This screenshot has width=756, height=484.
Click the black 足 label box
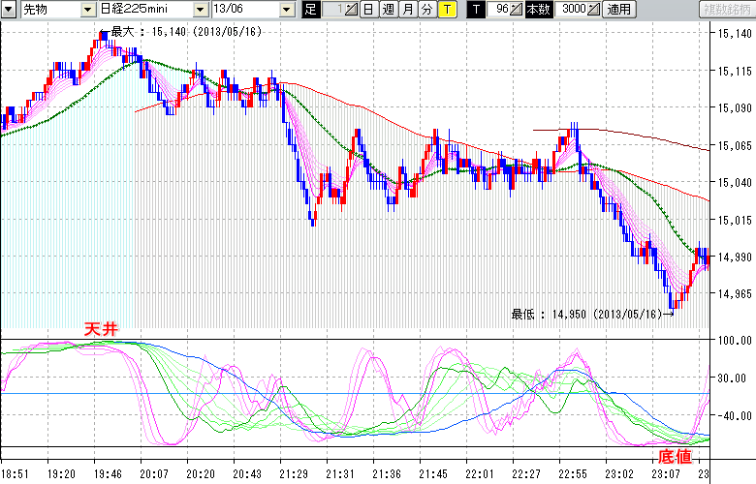(x=310, y=9)
